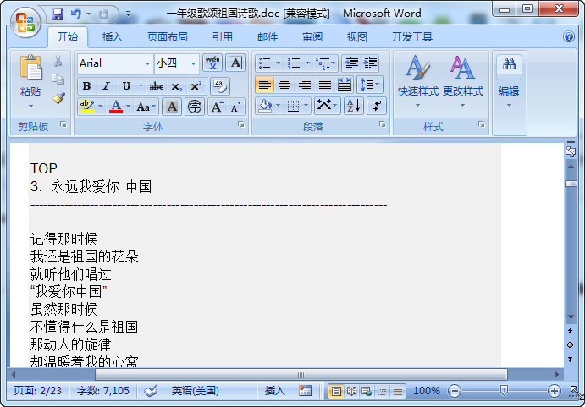
Task: Apply yellow text highlight color
Action: (87, 107)
